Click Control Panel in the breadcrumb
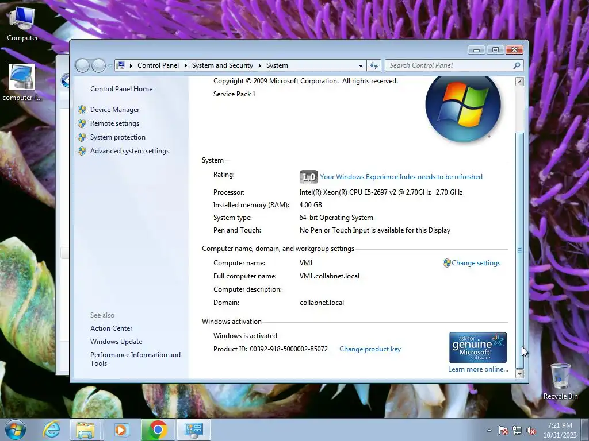589x441 pixels. tap(158, 65)
